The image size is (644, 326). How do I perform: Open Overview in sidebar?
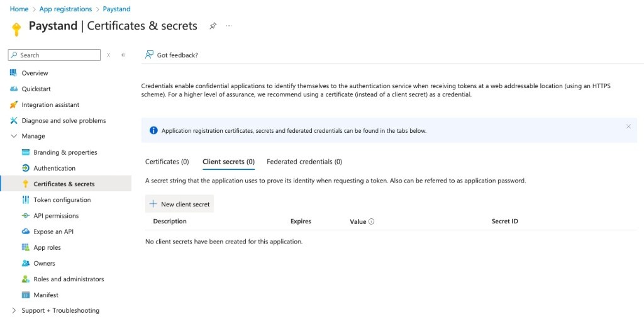point(35,73)
